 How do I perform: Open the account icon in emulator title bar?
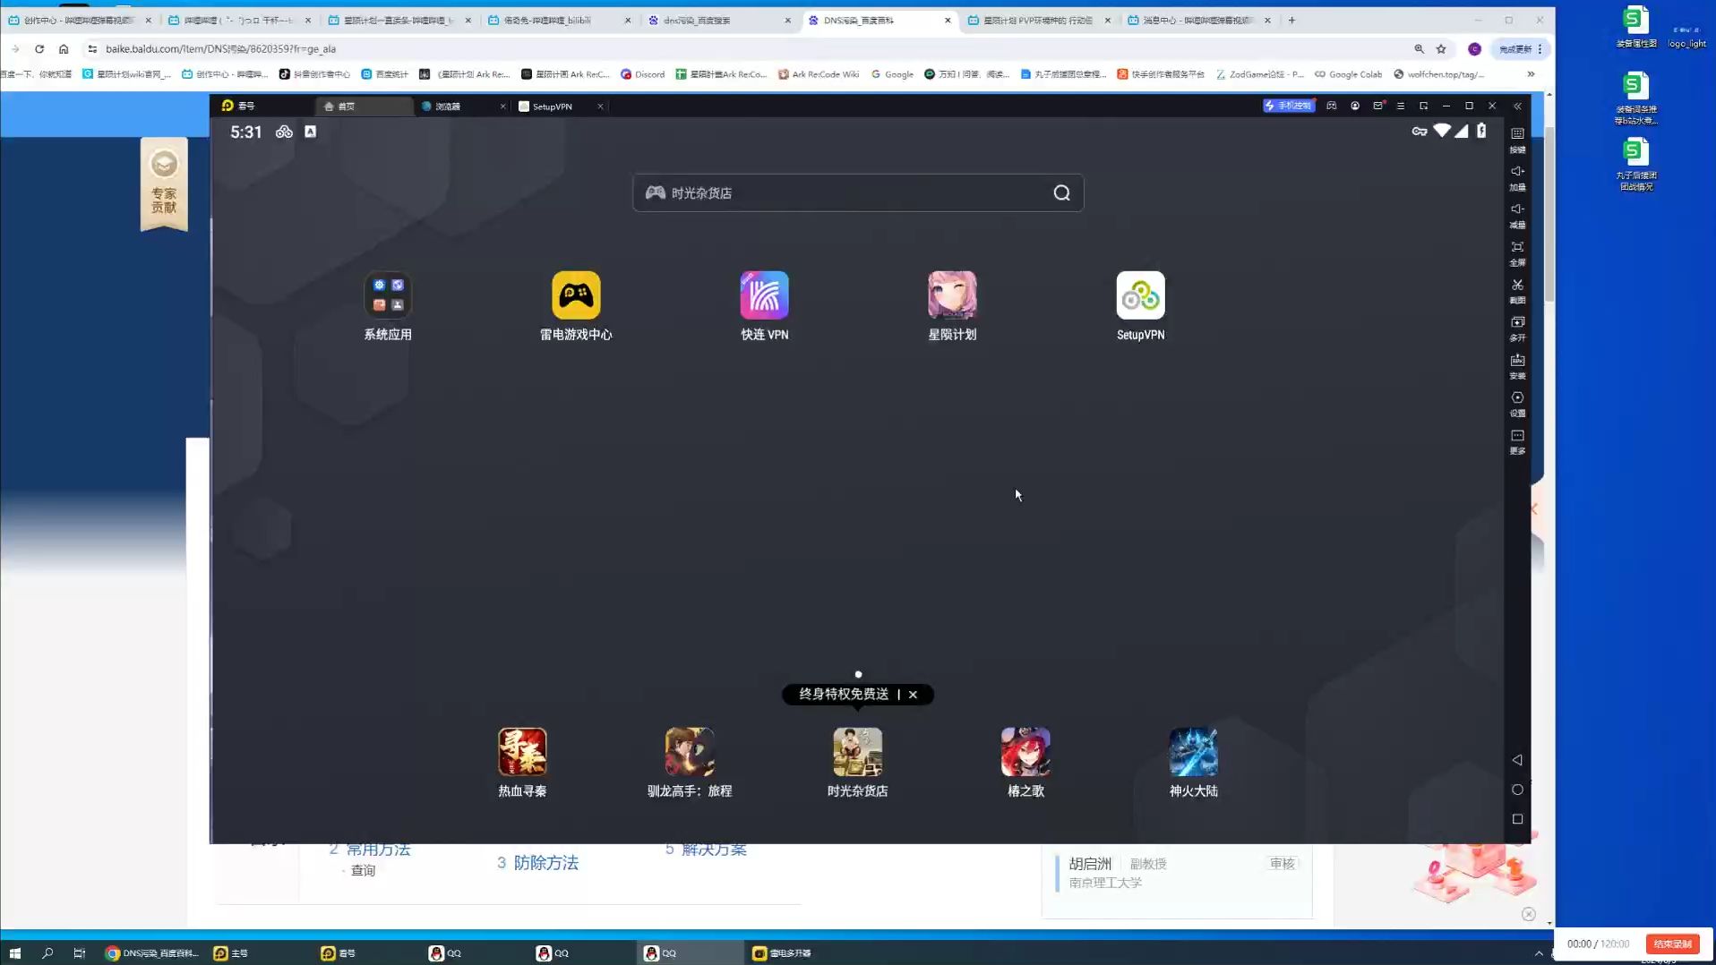click(1355, 106)
